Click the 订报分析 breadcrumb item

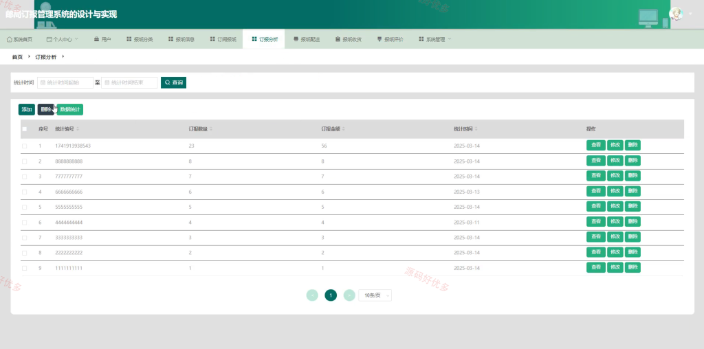pyautogui.click(x=46, y=57)
